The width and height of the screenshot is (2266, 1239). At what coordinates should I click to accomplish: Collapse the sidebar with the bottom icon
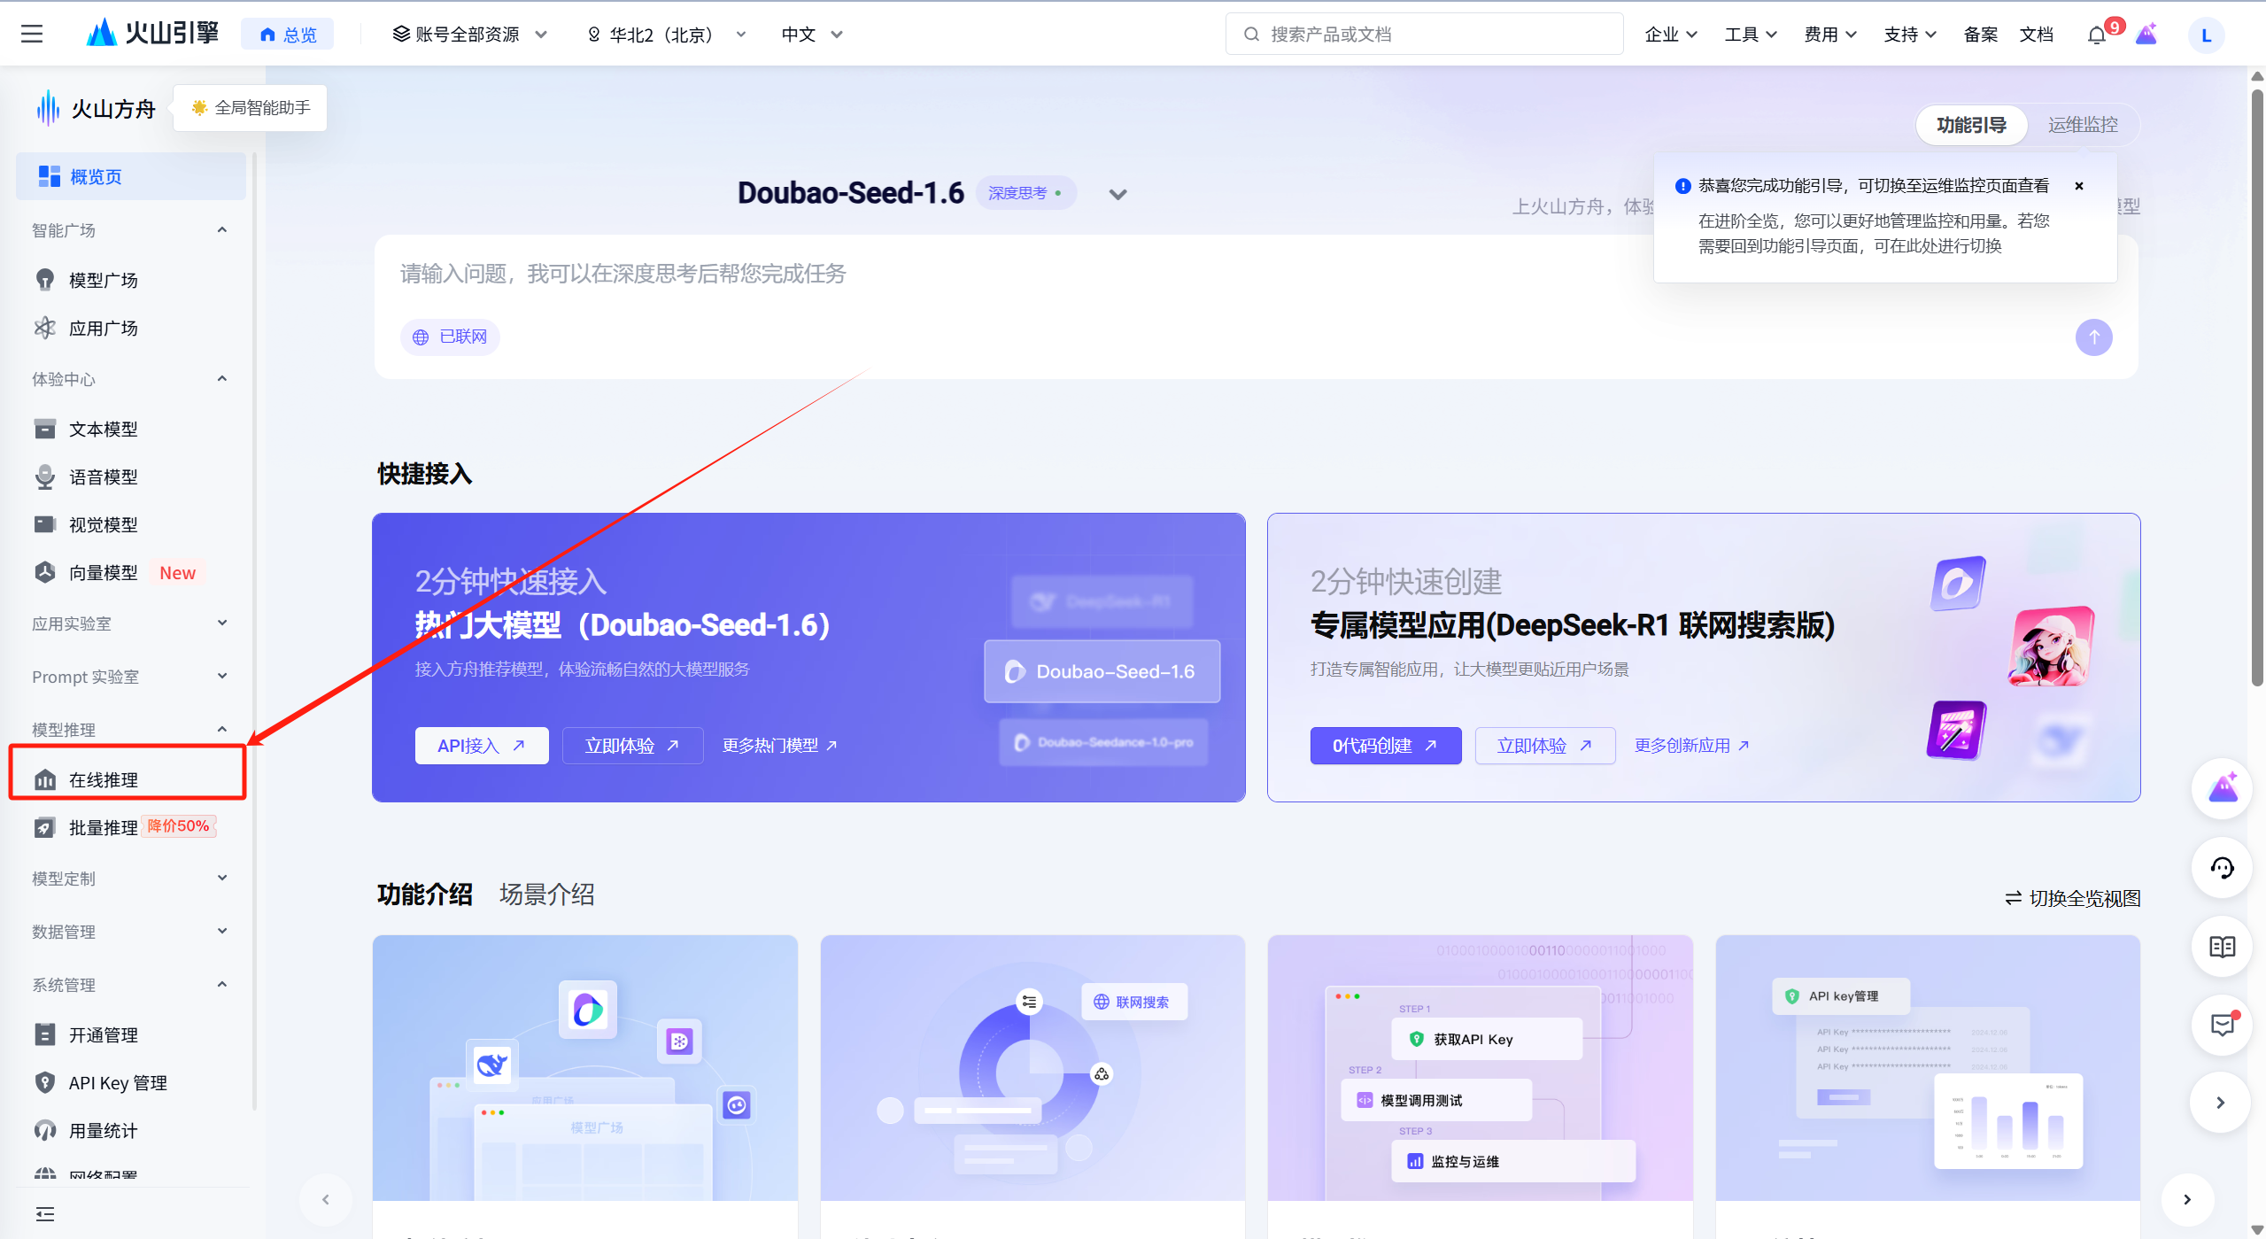pyautogui.click(x=45, y=1213)
